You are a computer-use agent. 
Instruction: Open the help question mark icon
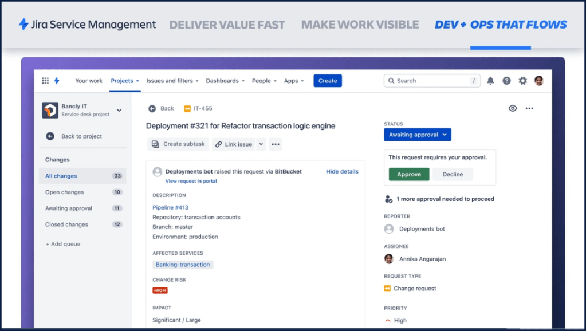point(506,81)
